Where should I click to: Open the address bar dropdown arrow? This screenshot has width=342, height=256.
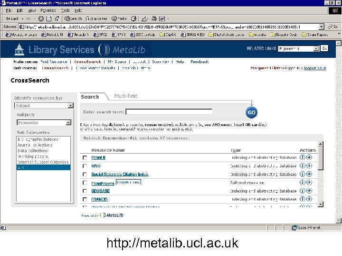pos(321,27)
